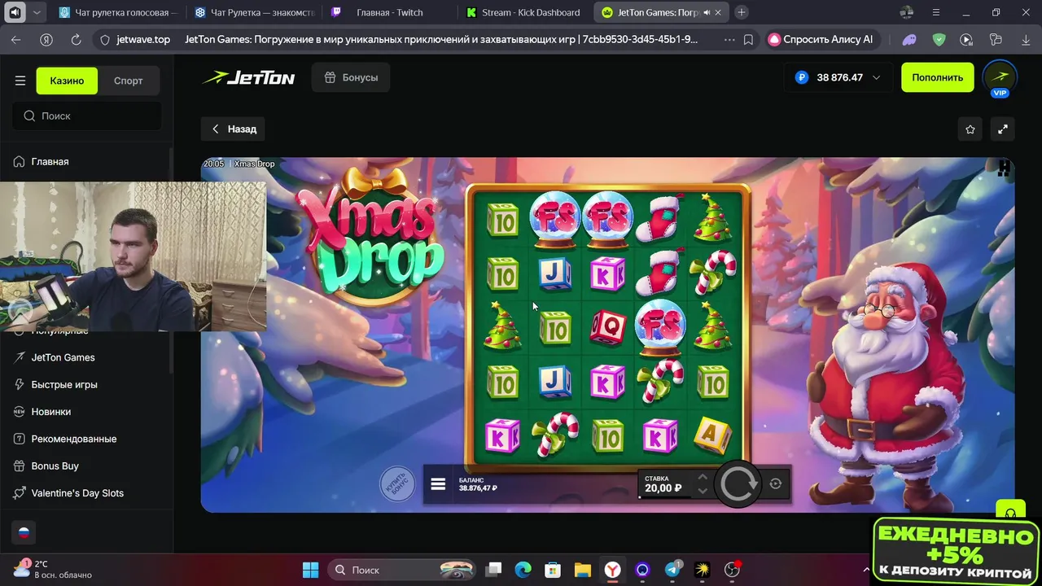Expand the game to fullscreen
The height and width of the screenshot is (586, 1042).
1003,129
